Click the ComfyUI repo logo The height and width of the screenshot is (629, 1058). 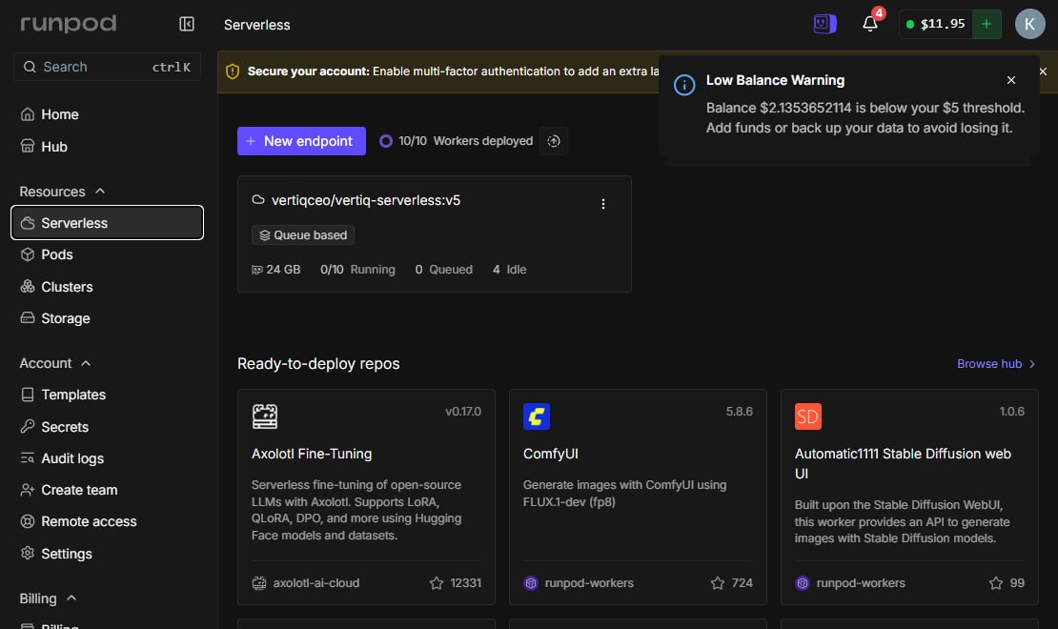(x=537, y=416)
